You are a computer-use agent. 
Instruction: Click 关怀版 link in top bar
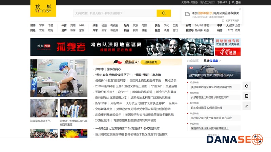coord(194,2)
